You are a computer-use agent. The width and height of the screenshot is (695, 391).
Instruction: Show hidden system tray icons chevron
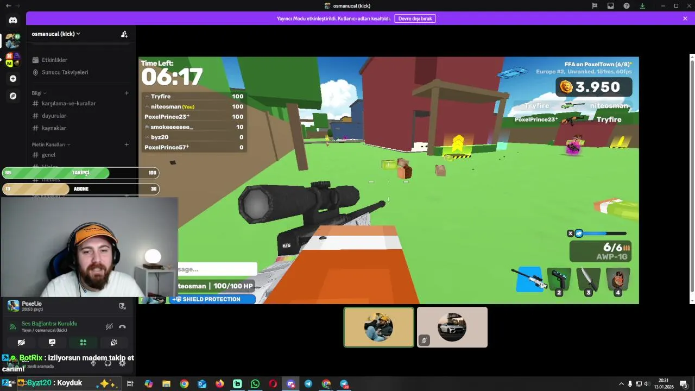tap(621, 384)
